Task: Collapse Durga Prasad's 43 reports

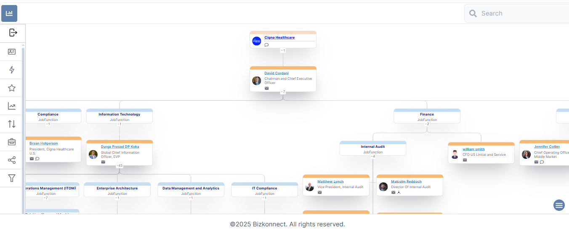Action: click(120, 165)
